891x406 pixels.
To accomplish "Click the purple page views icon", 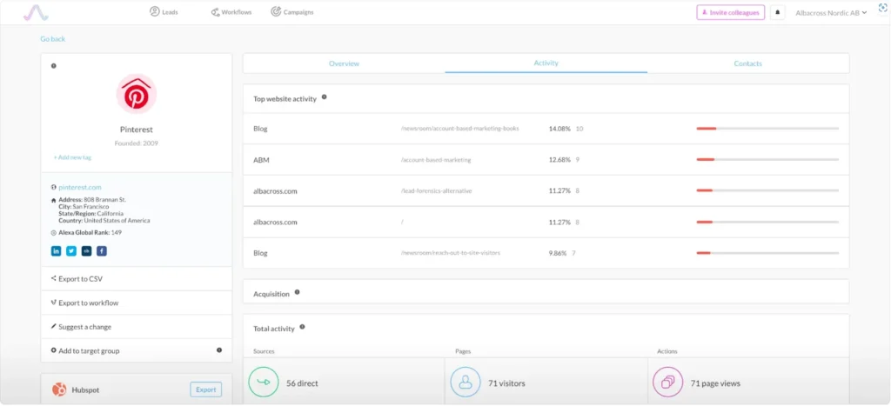I will click(667, 383).
